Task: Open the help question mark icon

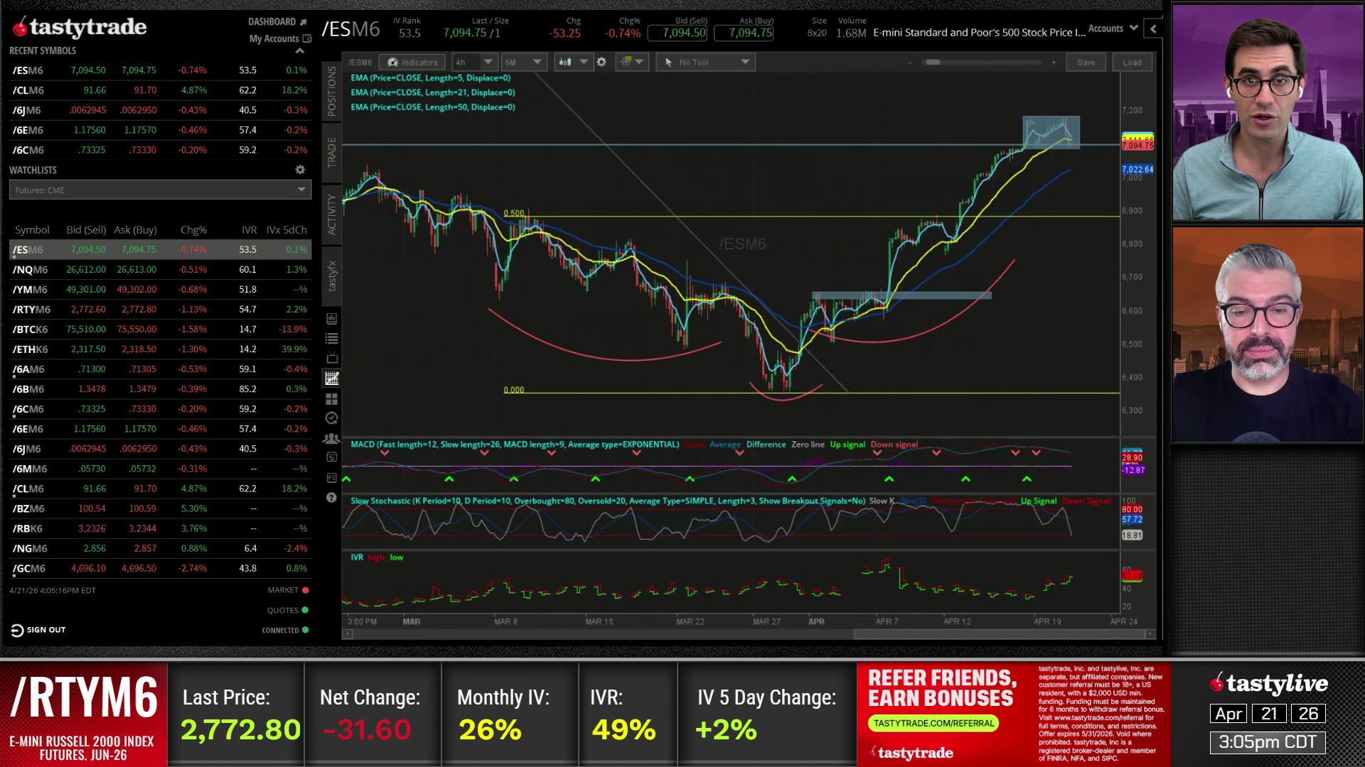Action: coord(331,498)
